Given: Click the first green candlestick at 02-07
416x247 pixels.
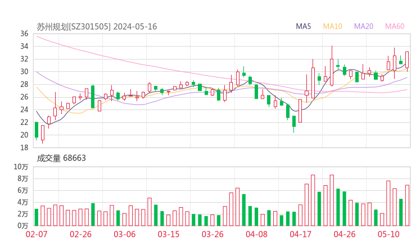Looking at the screenshot, I should [37, 130].
